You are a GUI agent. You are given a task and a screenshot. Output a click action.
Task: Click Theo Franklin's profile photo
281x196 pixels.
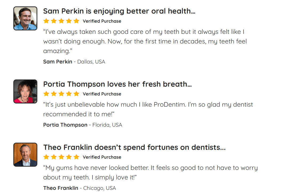pos(25,155)
